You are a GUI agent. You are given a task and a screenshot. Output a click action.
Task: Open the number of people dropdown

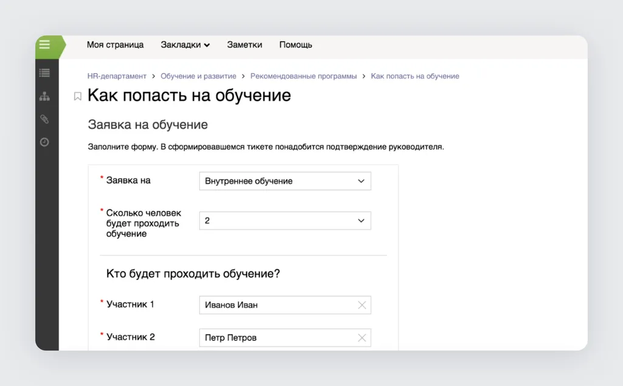(285, 220)
